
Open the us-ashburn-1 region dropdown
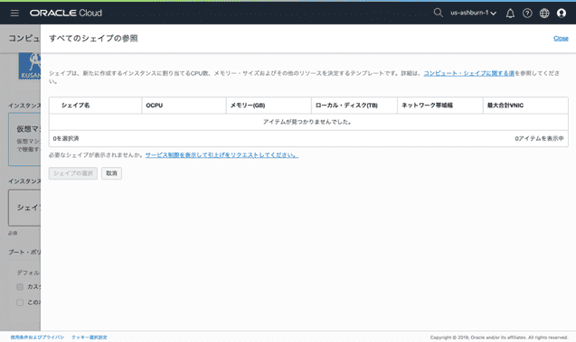point(473,13)
